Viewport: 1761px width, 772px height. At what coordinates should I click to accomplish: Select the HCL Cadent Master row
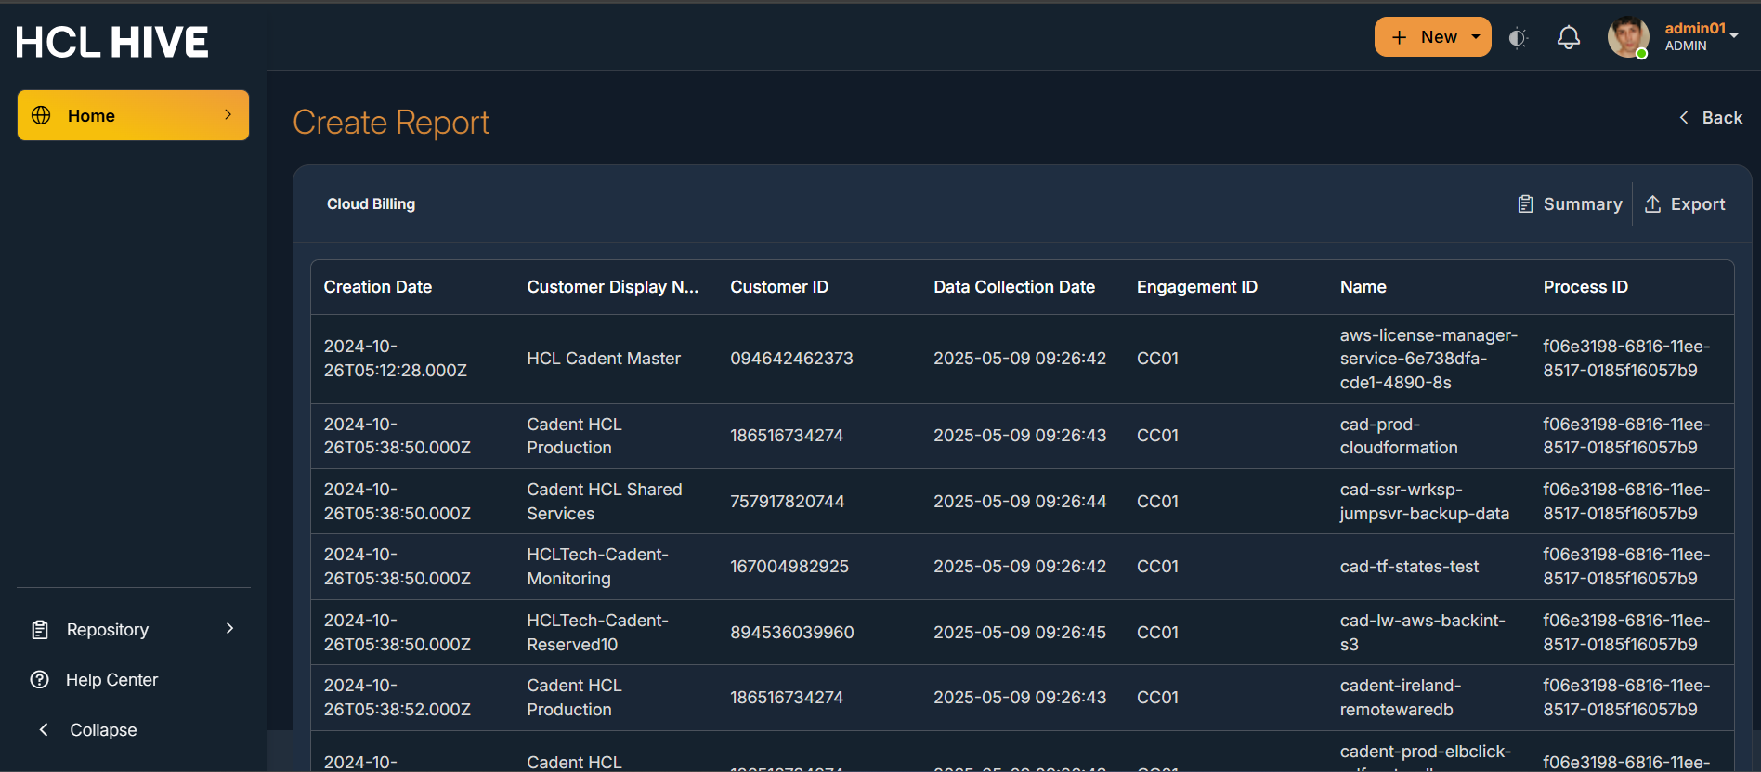coord(604,359)
